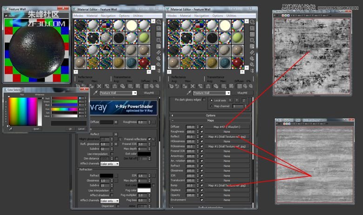Click Put to Library icon in PowerShader editor

122,86
